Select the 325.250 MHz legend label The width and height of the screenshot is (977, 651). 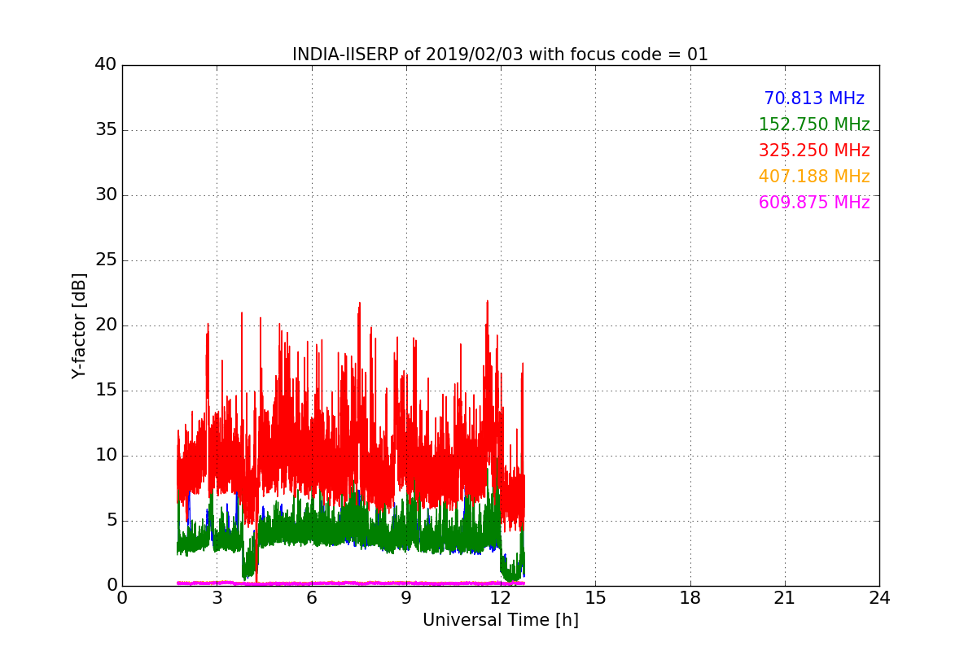(814, 151)
